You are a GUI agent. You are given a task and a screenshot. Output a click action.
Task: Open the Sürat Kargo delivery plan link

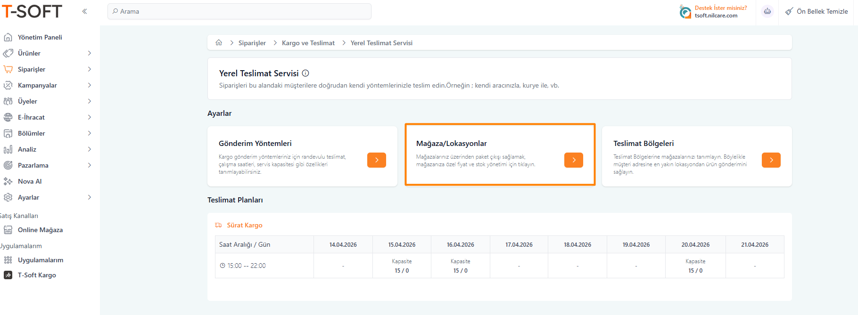(x=245, y=225)
